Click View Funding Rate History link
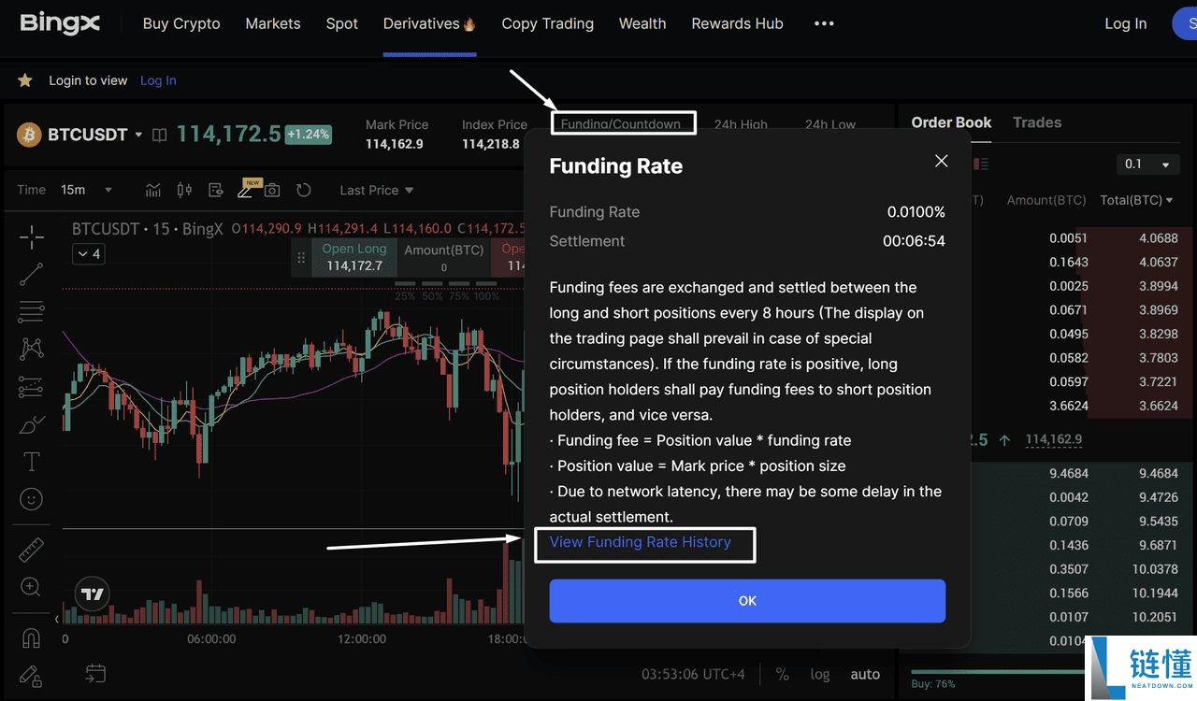1197x701 pixels. [x=641, y=542]
